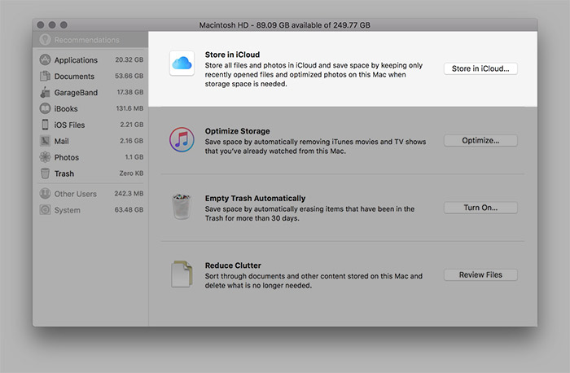
Task: Click the minimize window button
Action: (52, 24)
